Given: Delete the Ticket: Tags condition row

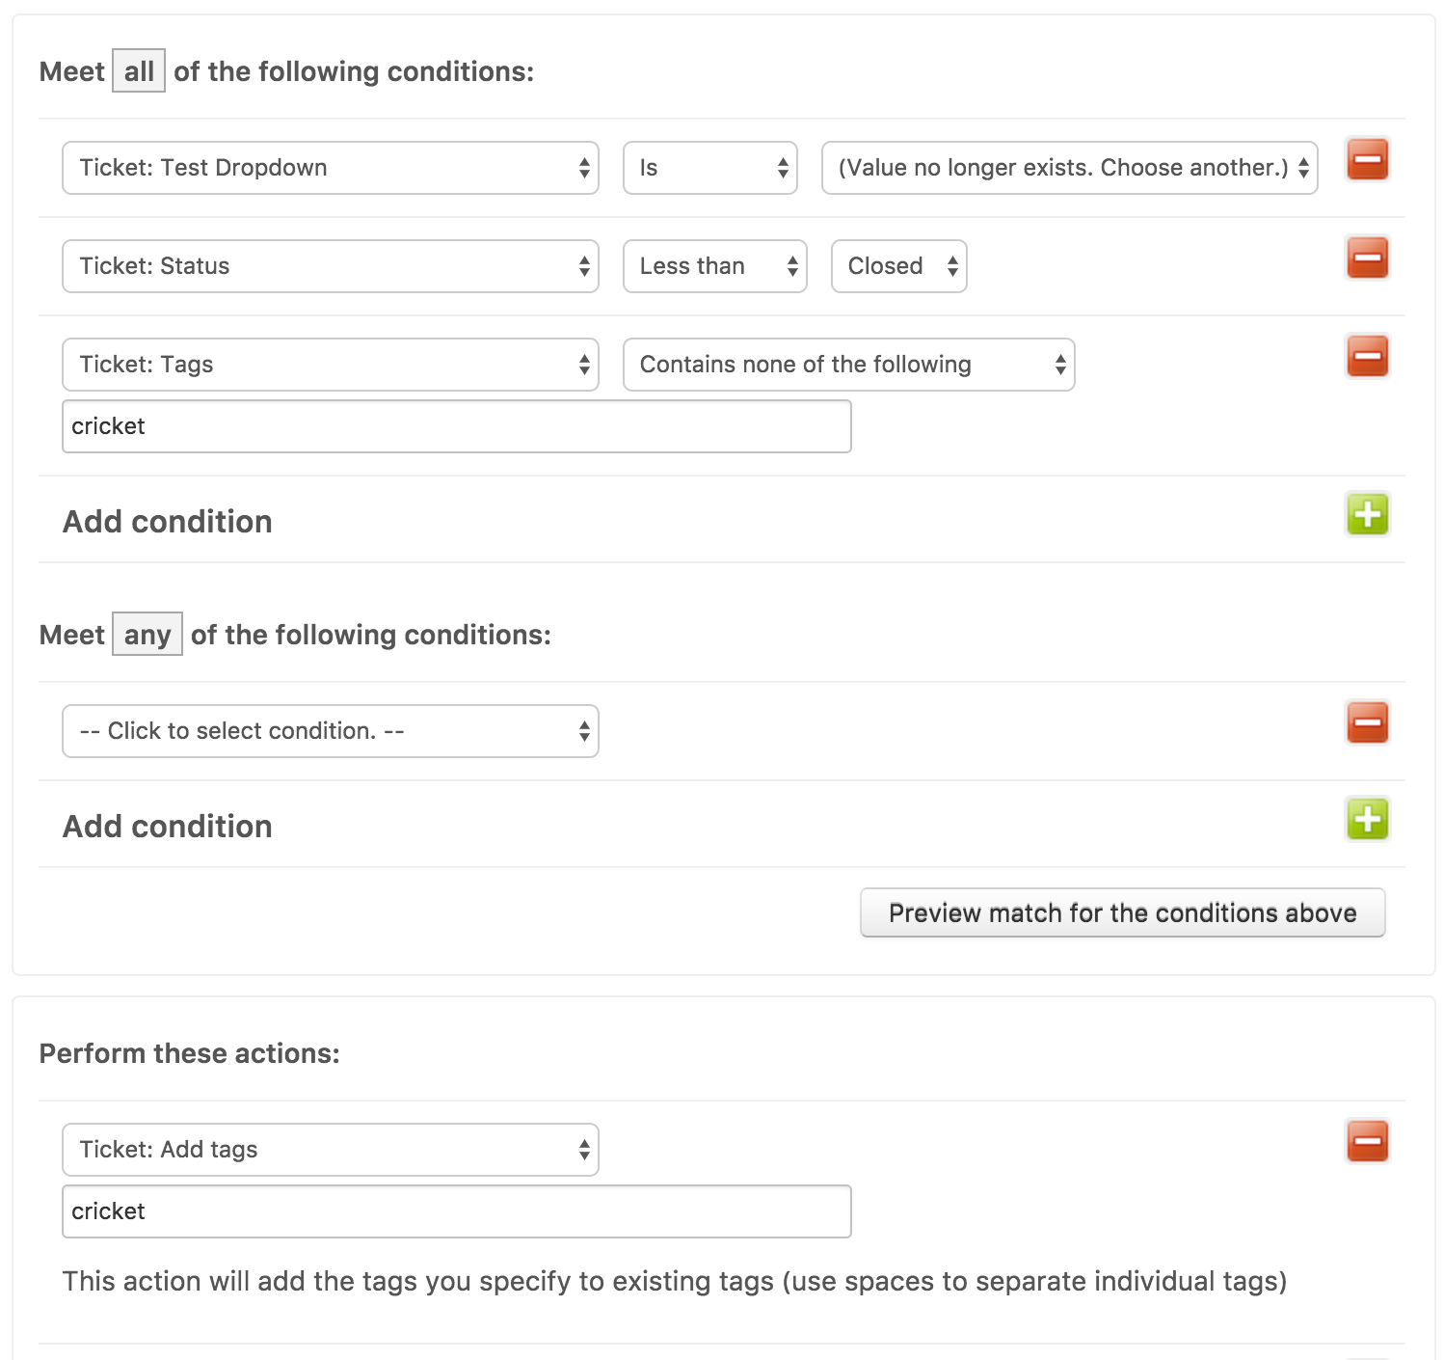Looking at the screenshot, I should 1367,357.
